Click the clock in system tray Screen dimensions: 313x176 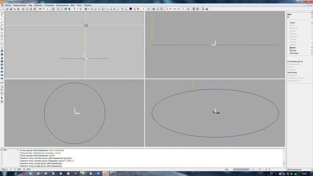pyautogui.click(x=304, y=174)
